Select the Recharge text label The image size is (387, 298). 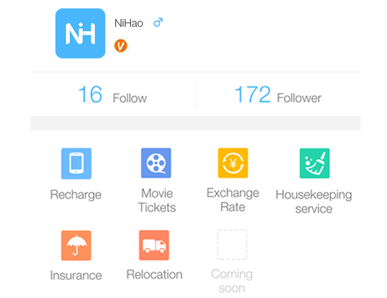[76, 195]
